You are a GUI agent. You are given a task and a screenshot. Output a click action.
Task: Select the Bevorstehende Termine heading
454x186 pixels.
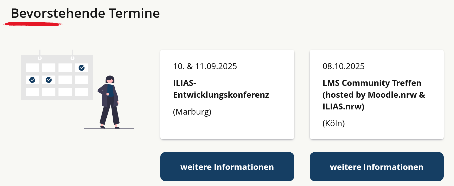[85, 13]
